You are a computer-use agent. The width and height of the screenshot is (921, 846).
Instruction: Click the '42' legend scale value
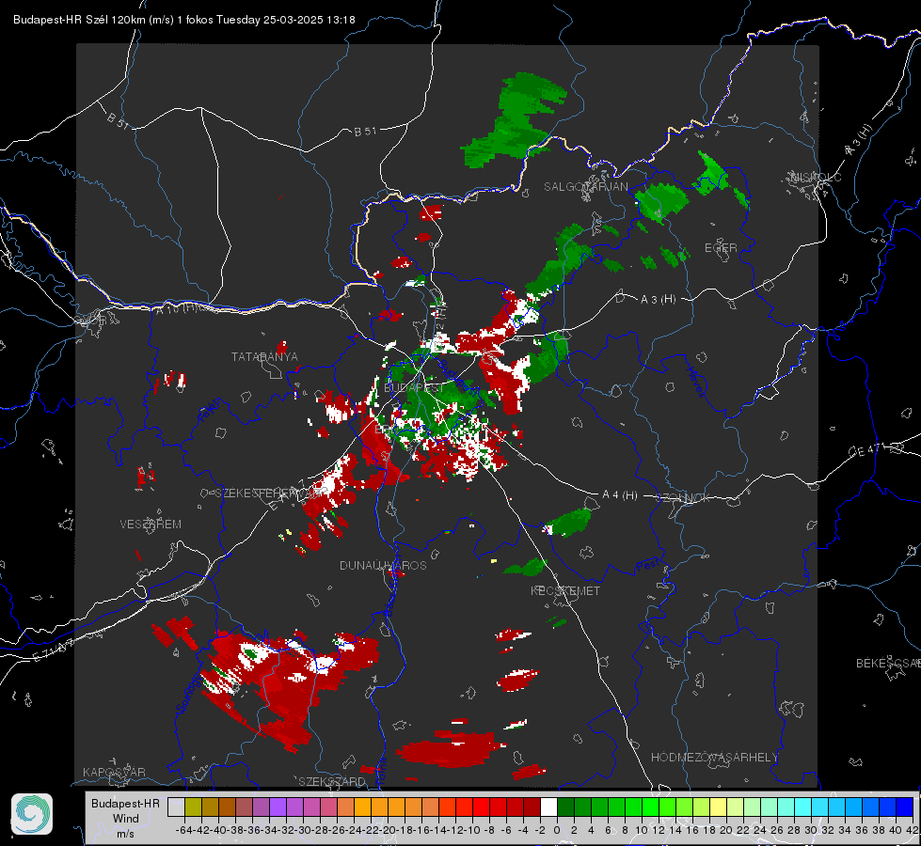pos(913,830)
